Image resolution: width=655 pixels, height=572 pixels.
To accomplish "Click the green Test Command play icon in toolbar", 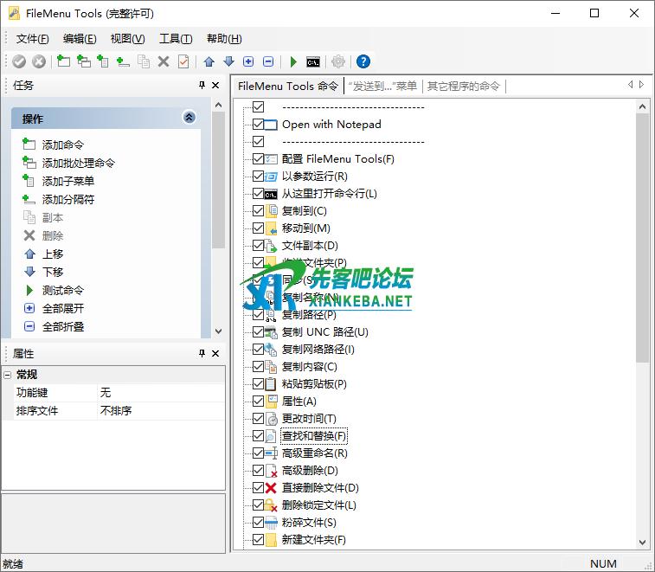I will 293,61.
